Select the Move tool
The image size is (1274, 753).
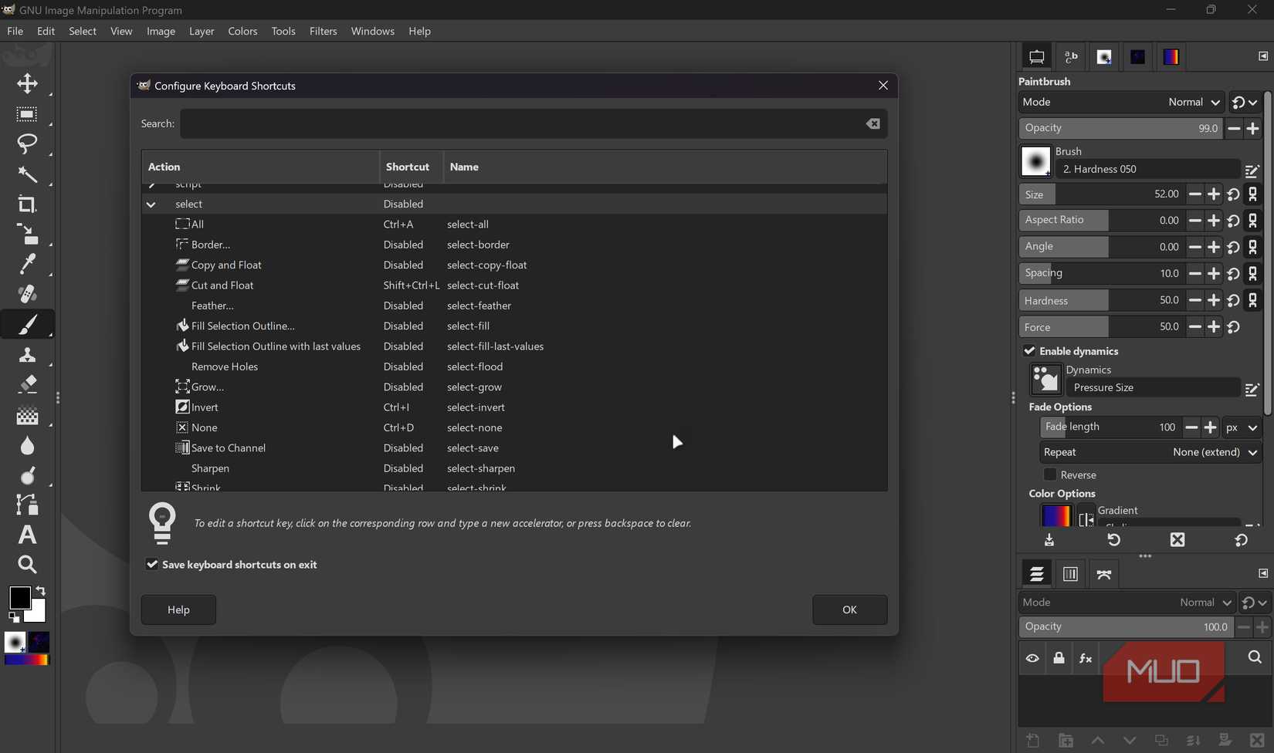click(27, 83)
